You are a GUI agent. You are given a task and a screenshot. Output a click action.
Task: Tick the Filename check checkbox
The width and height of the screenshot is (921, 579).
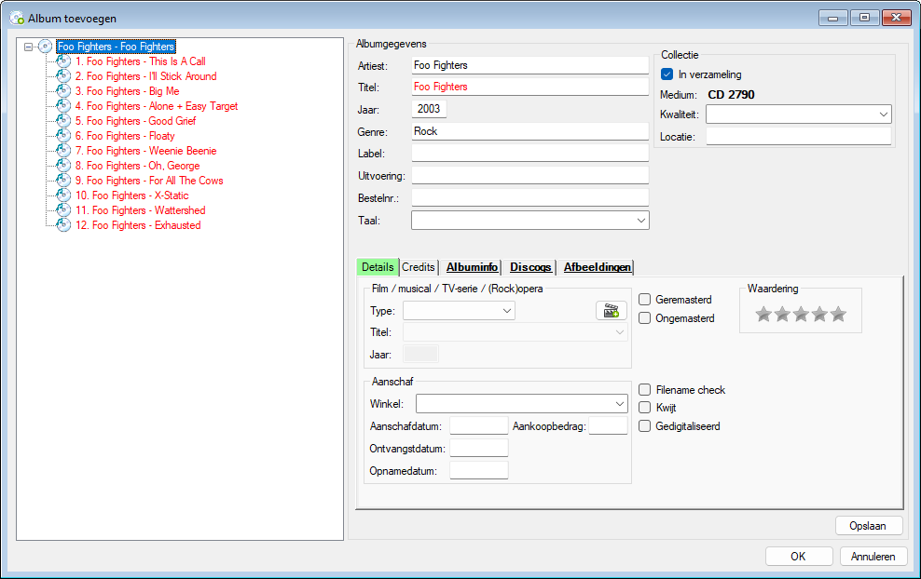pos(644,389)
